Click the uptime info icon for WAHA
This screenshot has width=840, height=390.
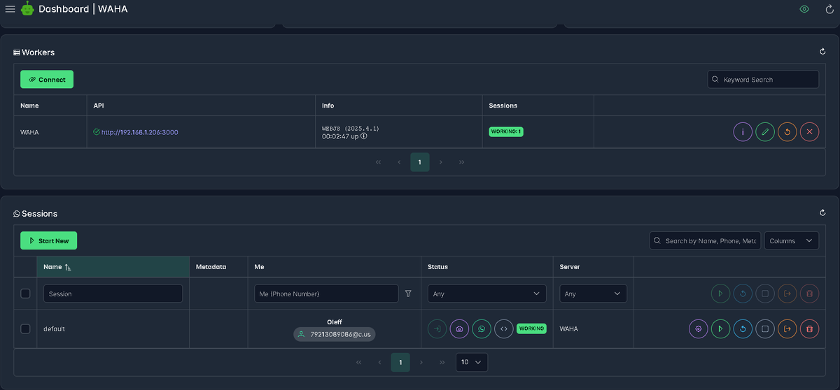pos(364,136)
